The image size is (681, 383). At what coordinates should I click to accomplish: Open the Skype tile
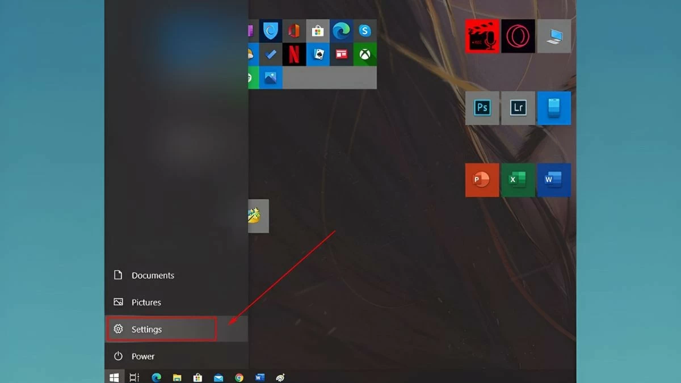click(x=364, y=31)
